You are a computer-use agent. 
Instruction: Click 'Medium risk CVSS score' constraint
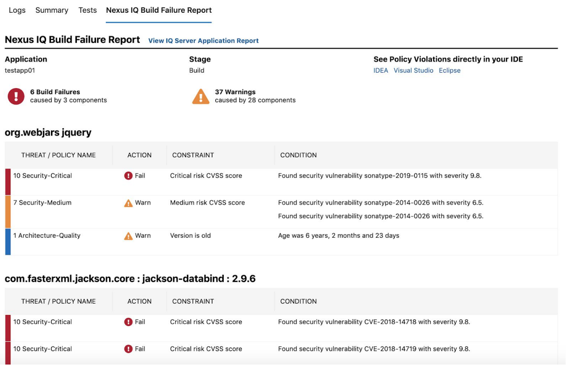point(207,203)
